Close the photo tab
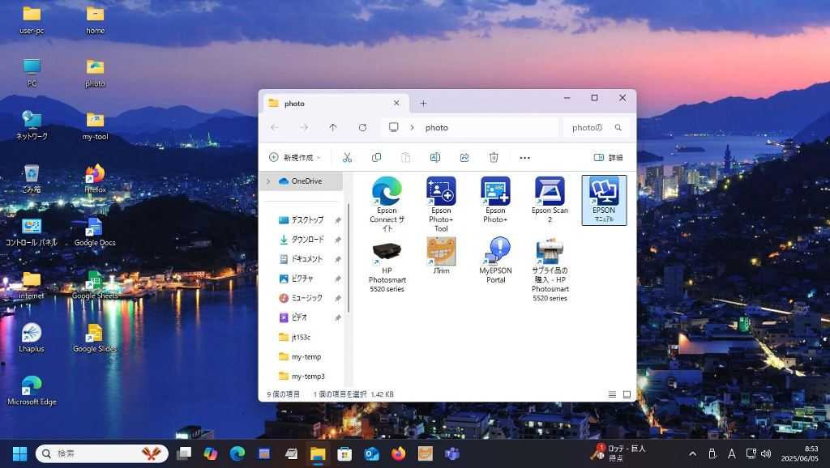Screen dimensions: 830x468 (x=396, y=103)
